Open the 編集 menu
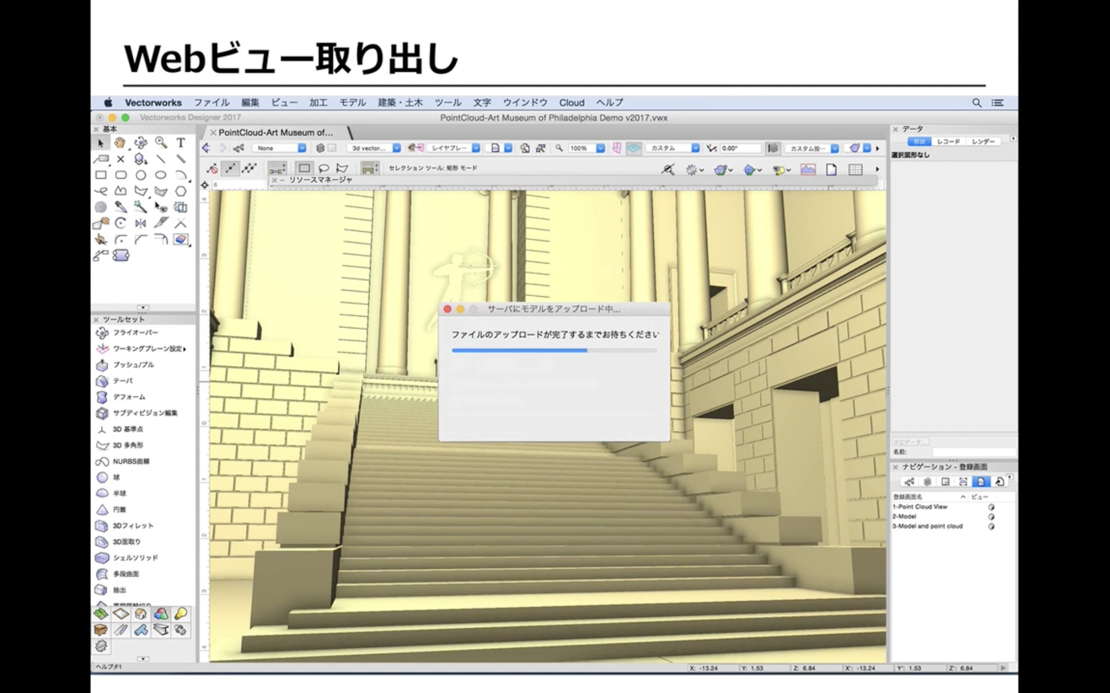 pos(250,102)
